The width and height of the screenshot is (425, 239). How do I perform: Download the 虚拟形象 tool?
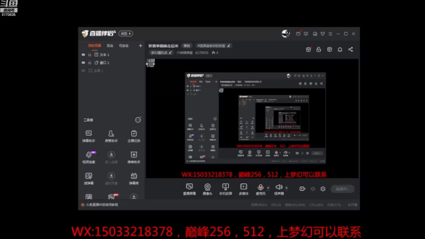point(111,178)
